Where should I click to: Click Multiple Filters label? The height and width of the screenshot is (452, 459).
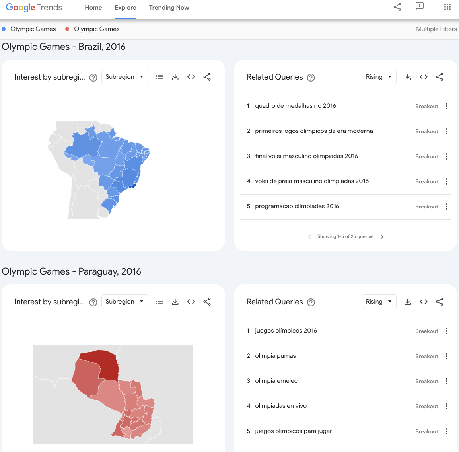point(436,29)
